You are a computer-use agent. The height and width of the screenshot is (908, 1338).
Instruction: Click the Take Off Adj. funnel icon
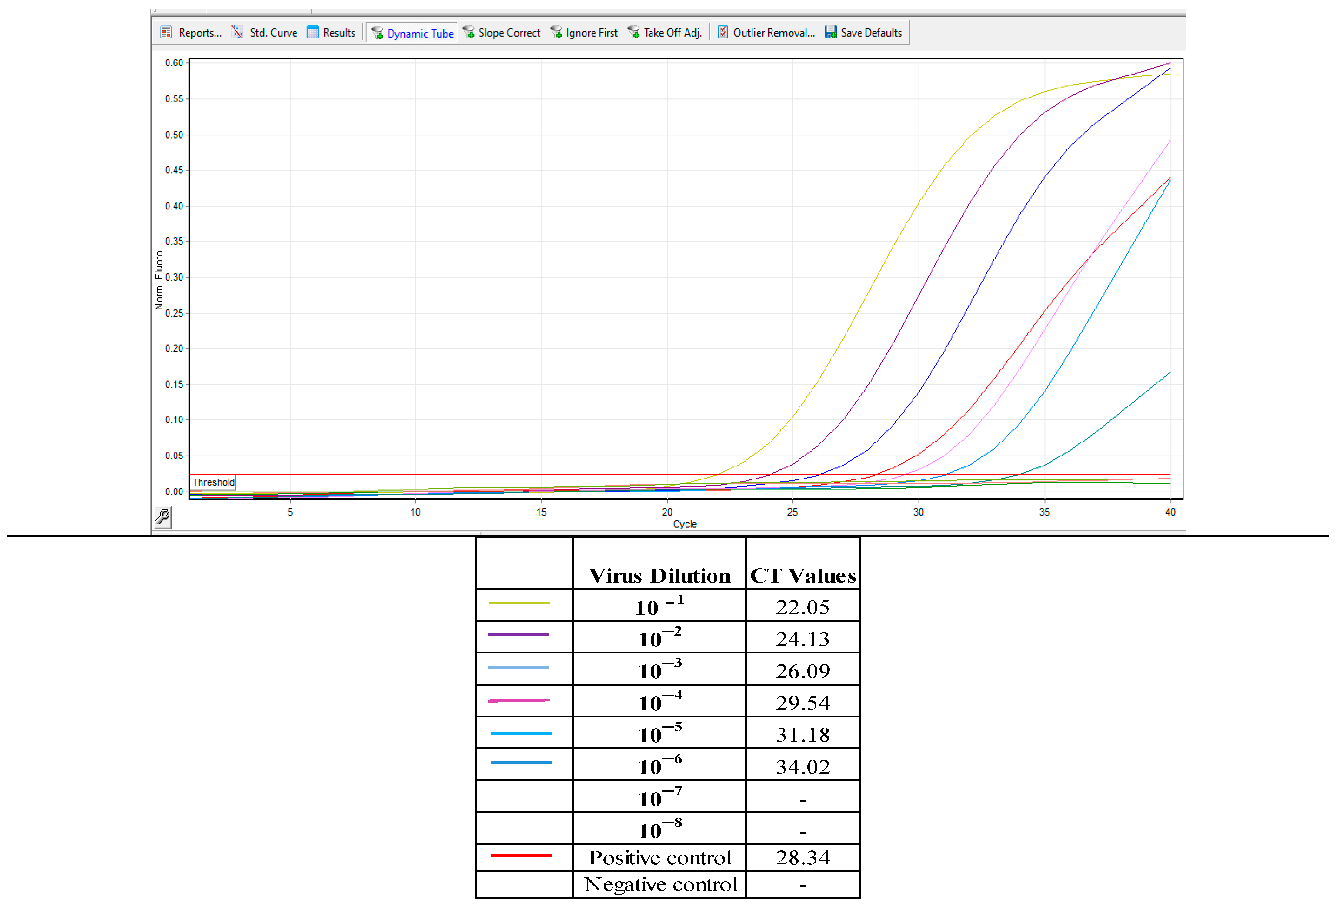click(x=634, y=32)
